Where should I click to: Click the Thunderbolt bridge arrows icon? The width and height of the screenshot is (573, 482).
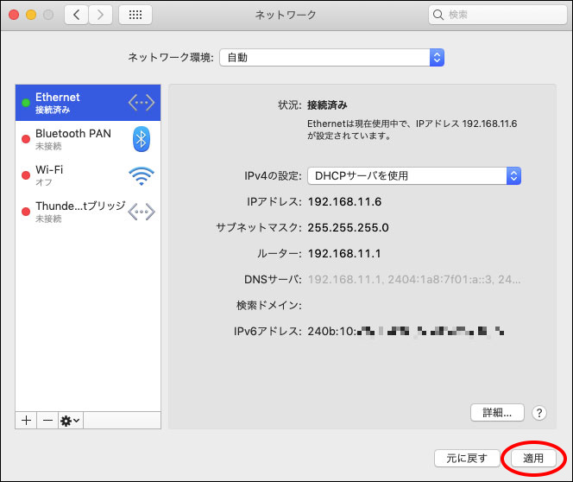click(142, 212)
